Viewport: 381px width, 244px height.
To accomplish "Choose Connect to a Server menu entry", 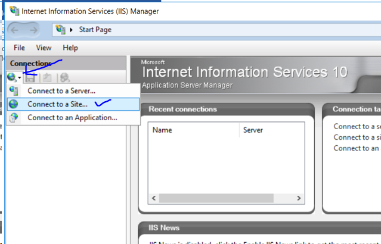I will click(x=73, y=91).
